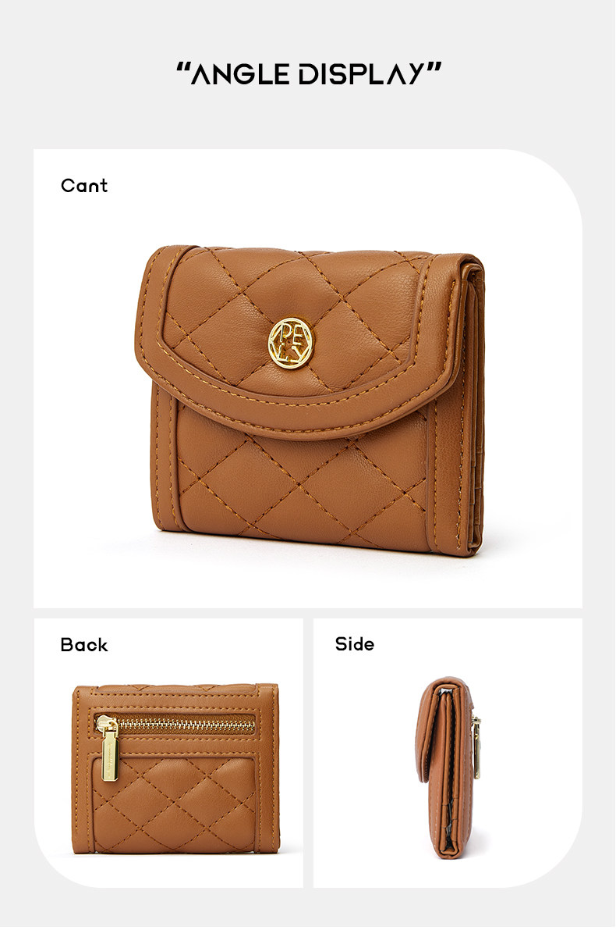Click the top stitched edge of back wallet

(x=176, y=689)
